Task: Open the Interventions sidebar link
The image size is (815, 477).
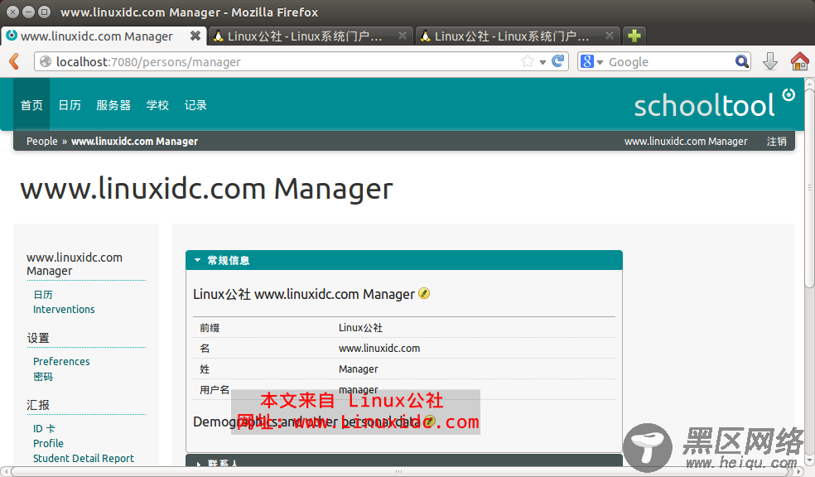Action: tap(64, 309)
